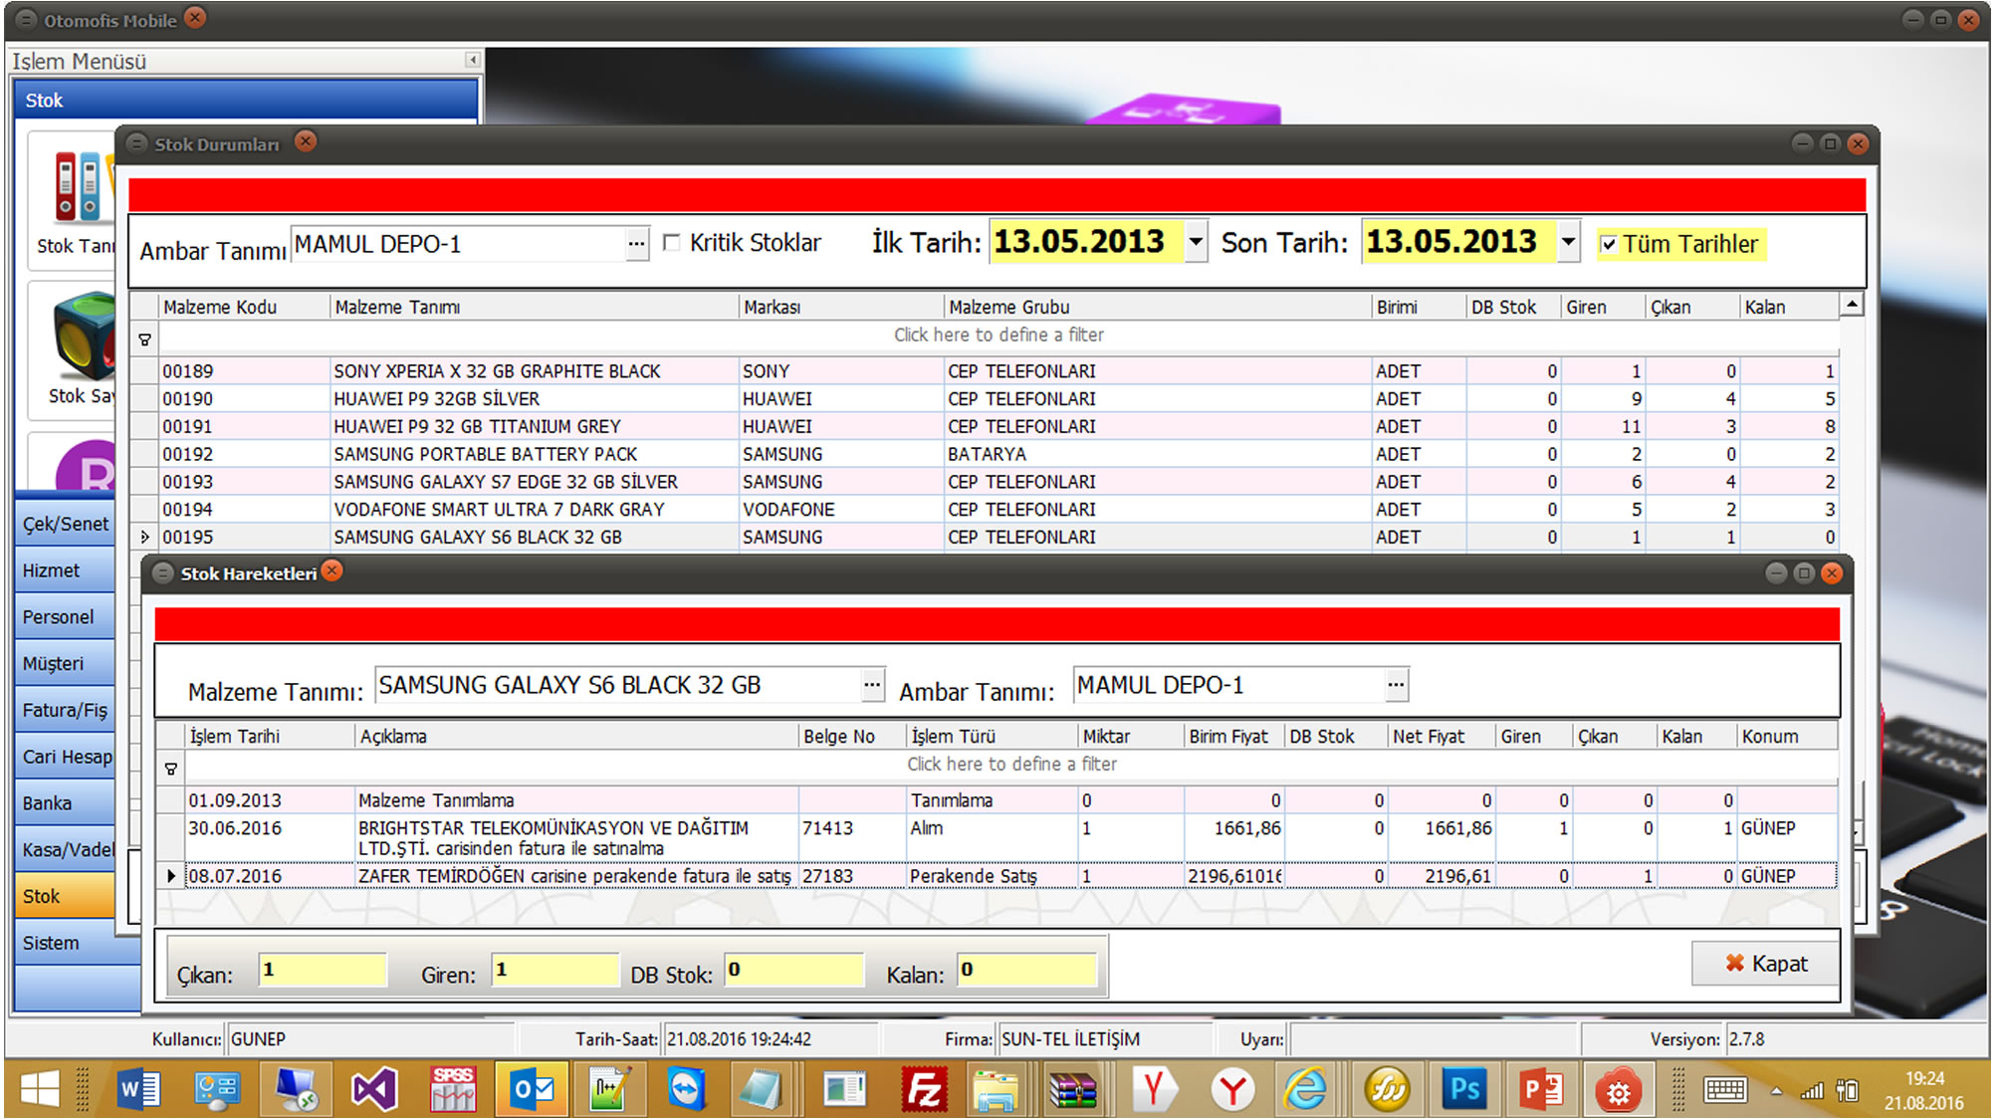
Task: Sort by Malzeme Grubu column header
Action: tap(1157, 308)
